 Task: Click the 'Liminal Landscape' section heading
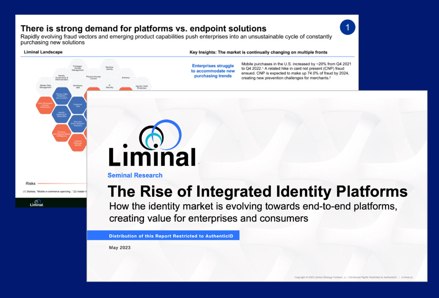point(43,52)
